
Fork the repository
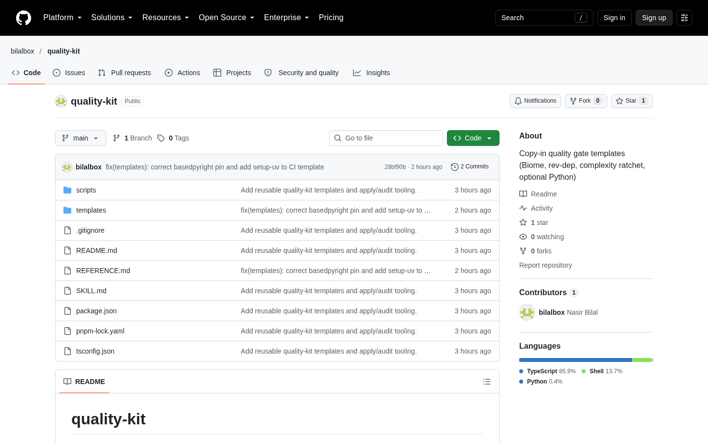(586, 101)
